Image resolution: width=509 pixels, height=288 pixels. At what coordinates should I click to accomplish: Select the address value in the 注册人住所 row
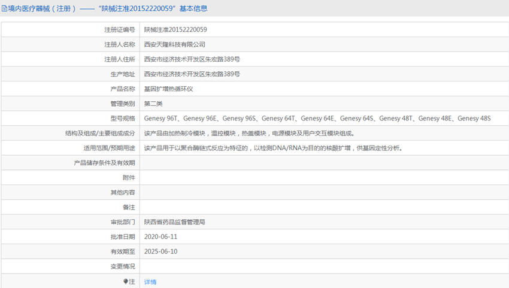tap(192, 59)
